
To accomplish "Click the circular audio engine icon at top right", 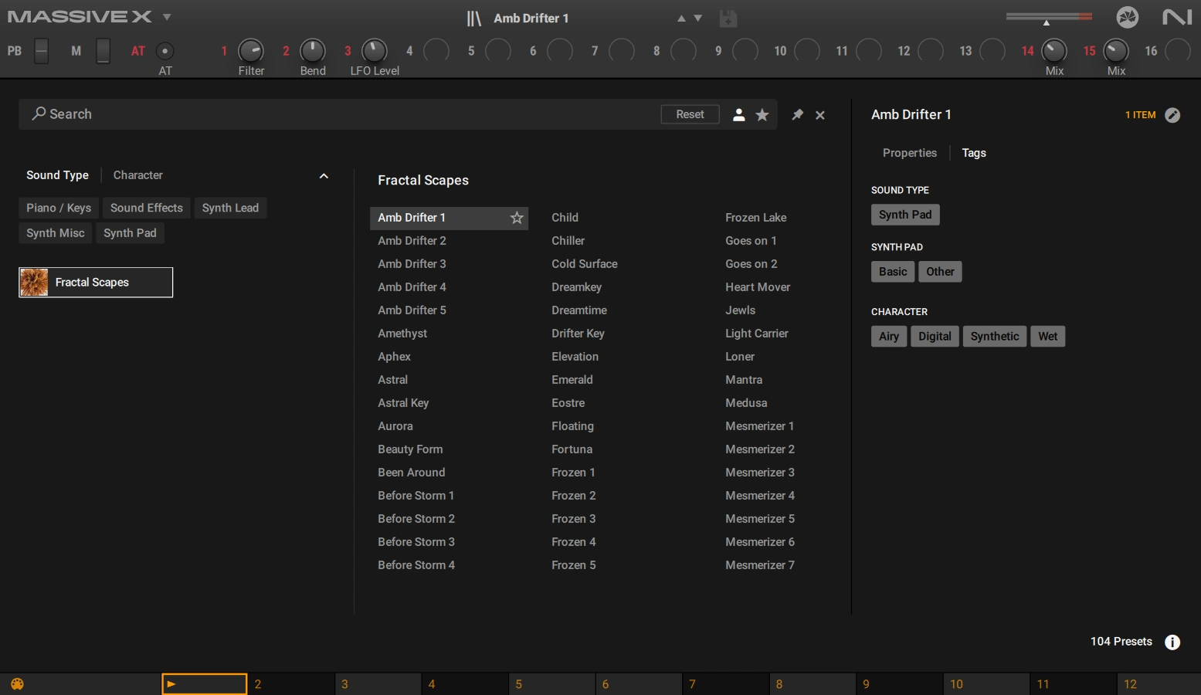I will click(1127, 17).
